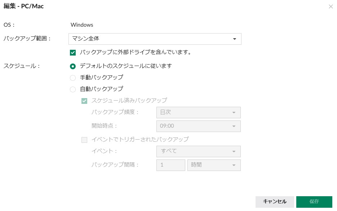The image size is (337, 211).
Task: Open the 開始時点 dropdown showing 09:00
Action: click(x=198, y=126)
